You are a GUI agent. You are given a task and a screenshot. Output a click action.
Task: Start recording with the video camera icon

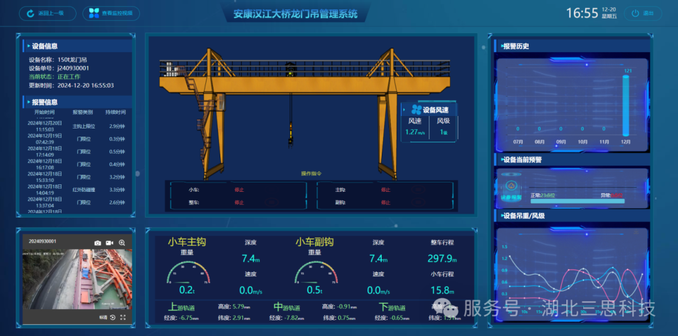[109, 243]
